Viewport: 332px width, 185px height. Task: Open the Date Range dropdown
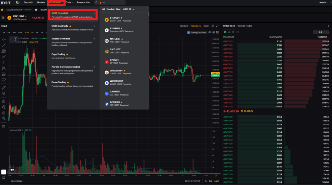[x=18, y=181]
